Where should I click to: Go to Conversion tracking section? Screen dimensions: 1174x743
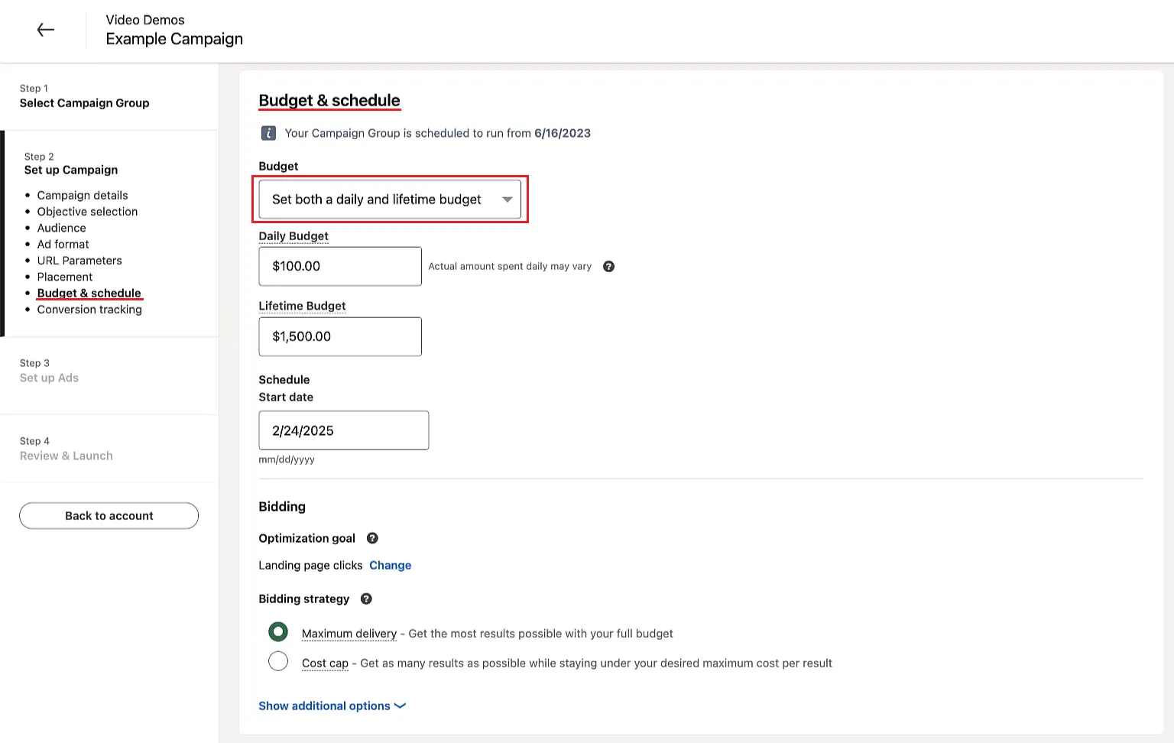[89, 310]
